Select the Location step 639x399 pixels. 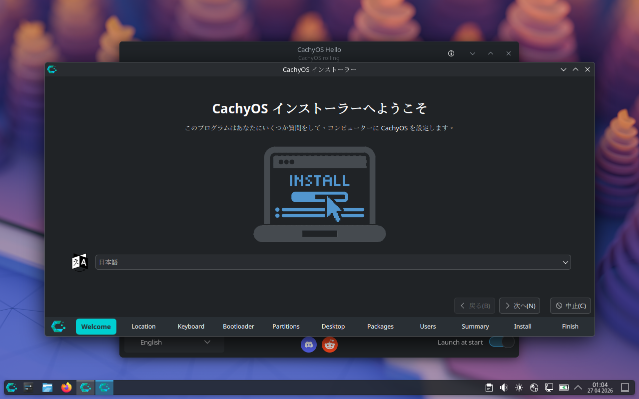tap(143, 327)
